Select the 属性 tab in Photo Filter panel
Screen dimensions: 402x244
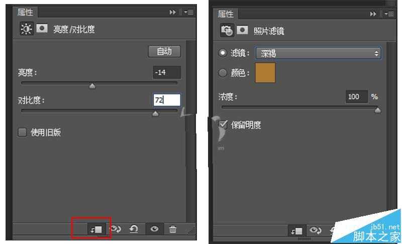(226, 14)
